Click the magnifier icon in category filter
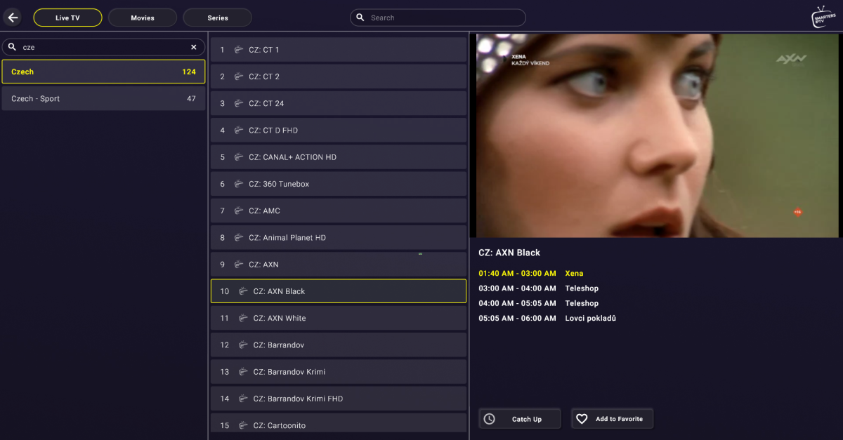843x440 pixels. tap(12, 47)
